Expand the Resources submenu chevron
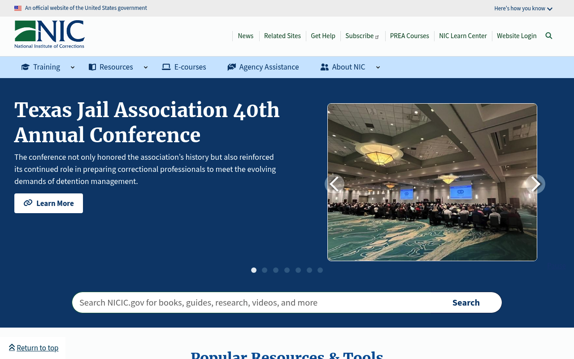The height and width of the screenshot is (359, 574). point(146,67)
